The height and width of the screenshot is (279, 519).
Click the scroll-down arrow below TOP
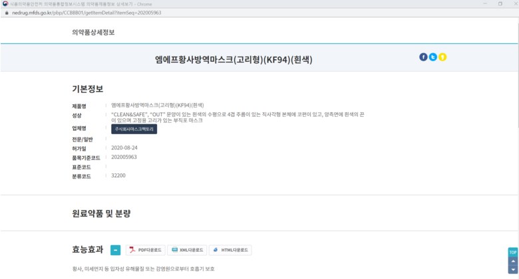512,270
